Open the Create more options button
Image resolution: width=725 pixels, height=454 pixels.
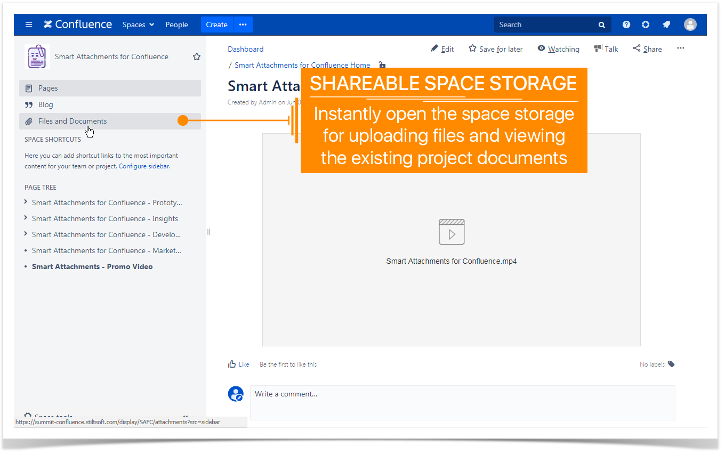(243, 25)
